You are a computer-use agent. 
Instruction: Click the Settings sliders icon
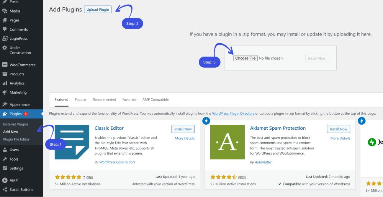tap(5, 168)
